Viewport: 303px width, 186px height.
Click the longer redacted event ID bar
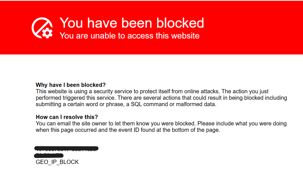[66, 148]
